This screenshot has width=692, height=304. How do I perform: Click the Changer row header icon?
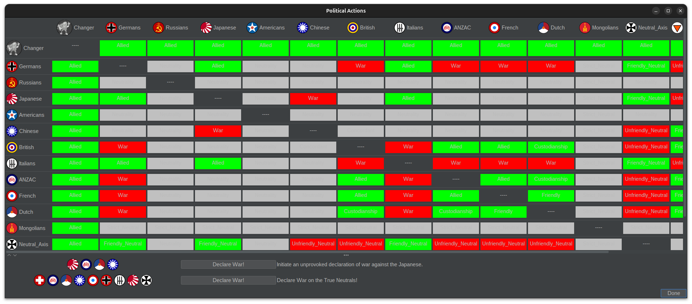click(x=14, y=48)
